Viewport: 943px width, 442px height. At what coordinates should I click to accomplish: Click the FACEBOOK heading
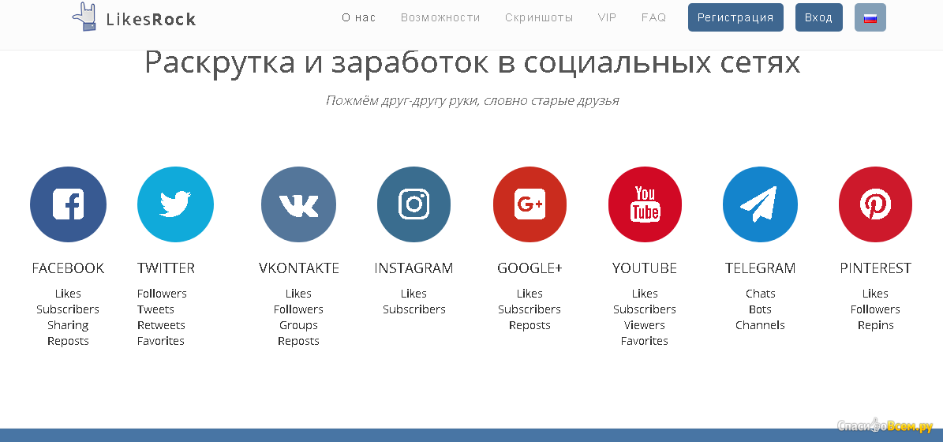coord(68,268)
